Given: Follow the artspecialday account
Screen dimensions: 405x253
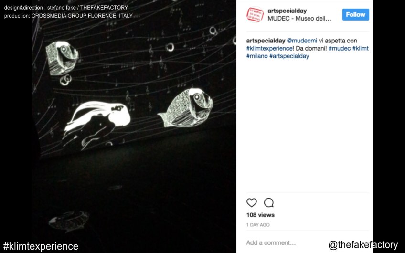Looking at the screenshot, I should click(356, 14).
